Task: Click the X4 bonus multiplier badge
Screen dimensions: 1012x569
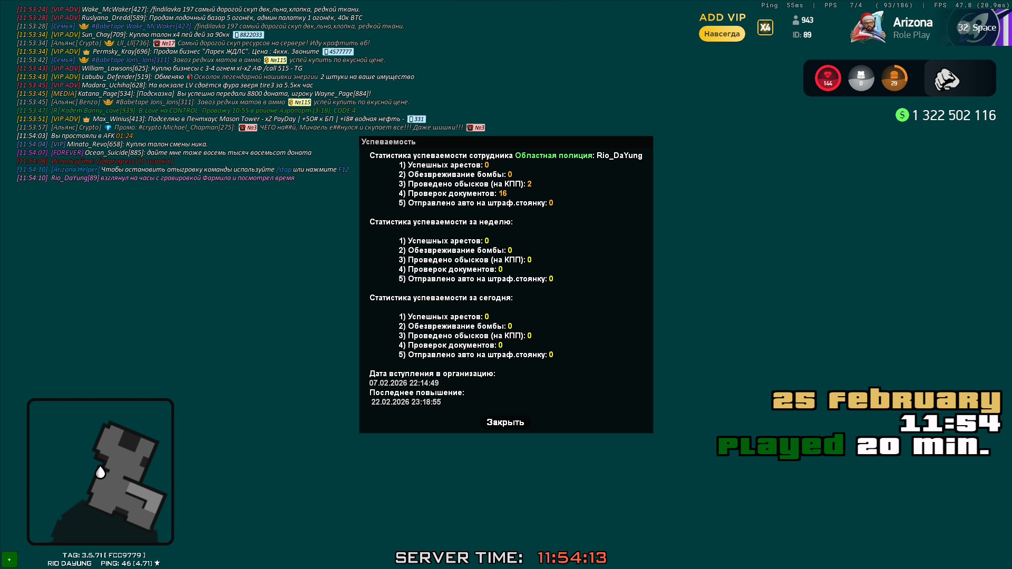Action: click(x=765, y=27)
